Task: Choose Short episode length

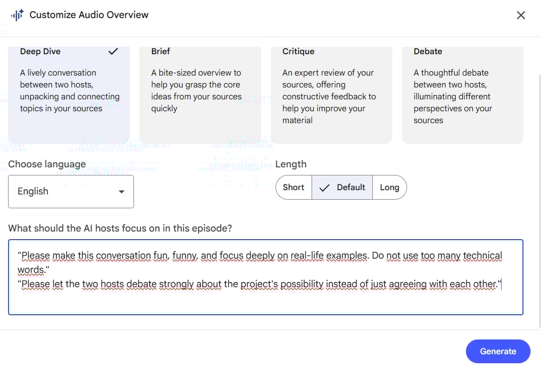Action: pos(293,187)
